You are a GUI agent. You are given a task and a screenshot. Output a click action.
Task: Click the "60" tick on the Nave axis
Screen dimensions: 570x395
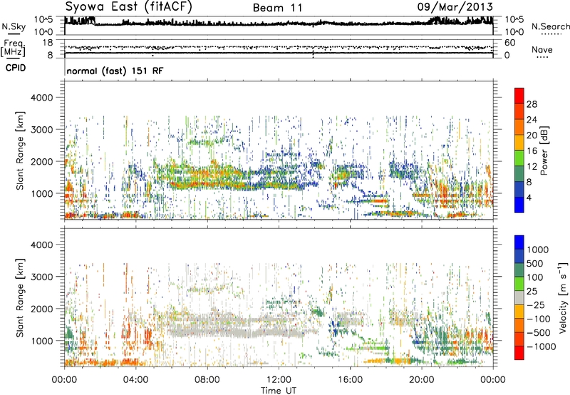(510, 43)
